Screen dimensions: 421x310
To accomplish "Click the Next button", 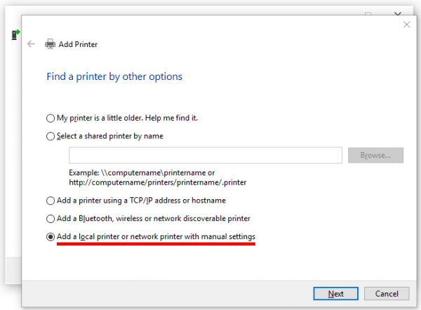I will coord(335,293).
